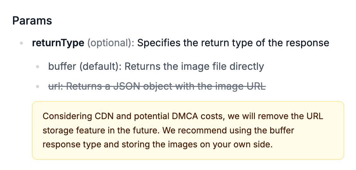Click the struck-through "url:" option label
Screen dimensions: 356x170
[56, 86]
